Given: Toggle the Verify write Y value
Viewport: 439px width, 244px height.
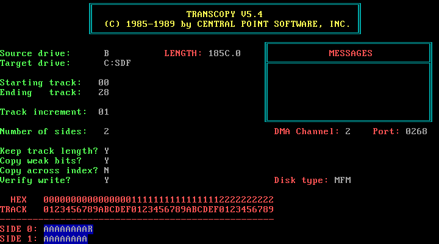Looking at the screenshot, I should point(107,180).
